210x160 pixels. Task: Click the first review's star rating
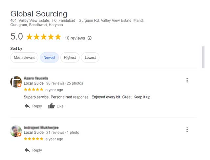tap(33, 90)
